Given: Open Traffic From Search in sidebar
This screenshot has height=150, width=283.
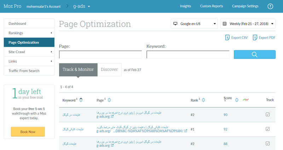Looking at the screenshot, I should click(29, 70).
